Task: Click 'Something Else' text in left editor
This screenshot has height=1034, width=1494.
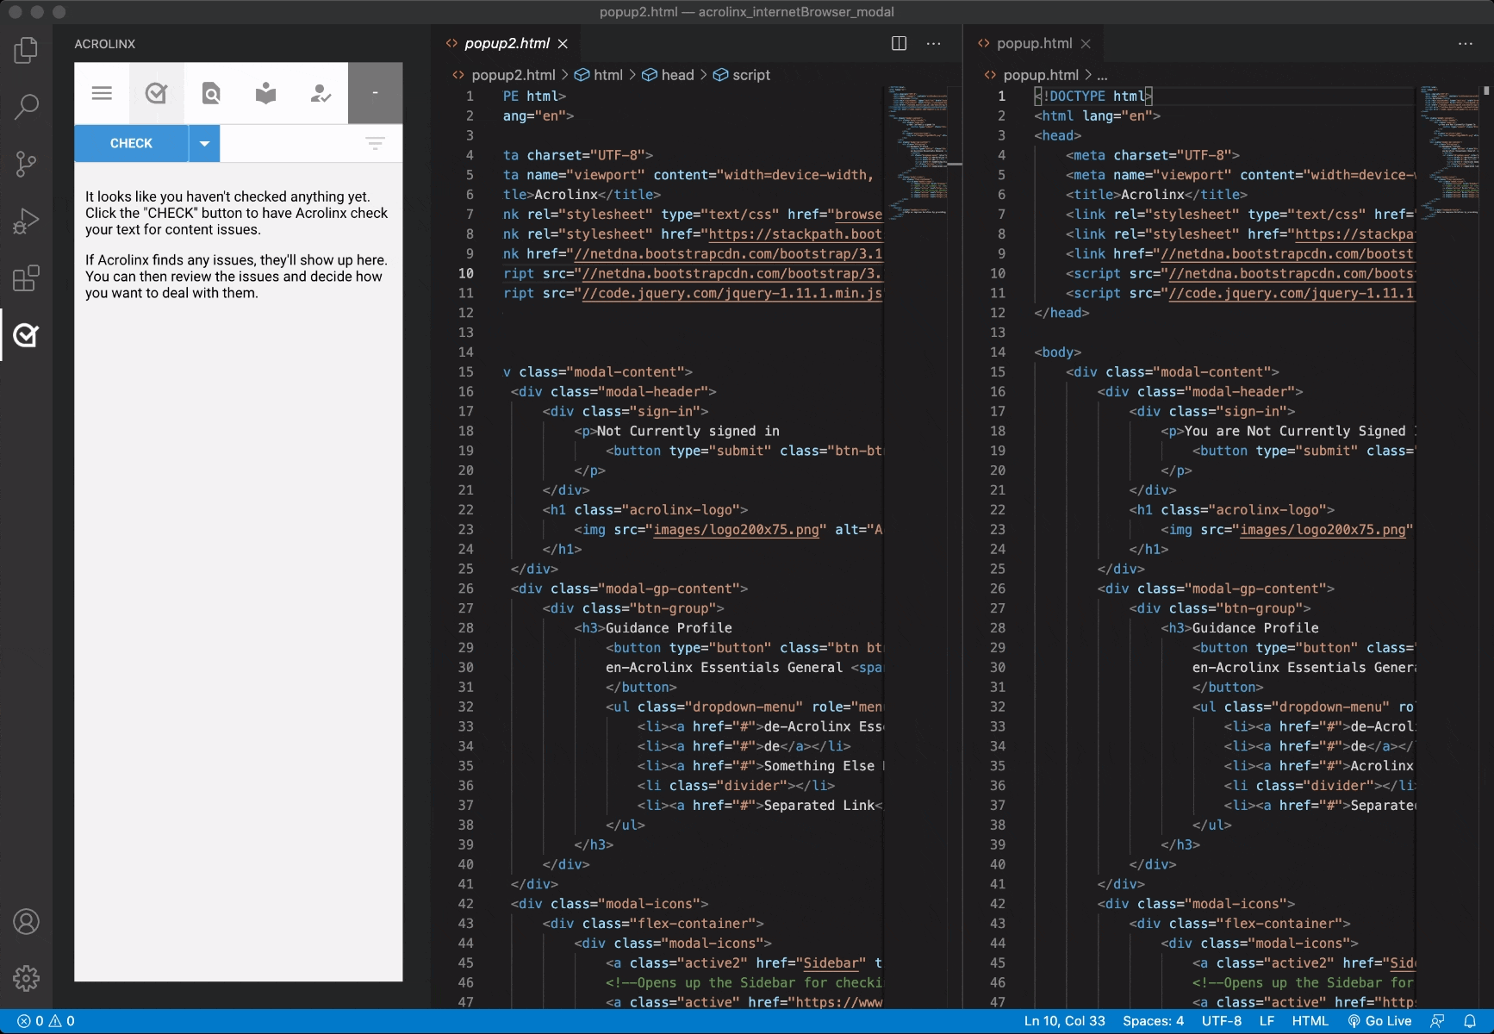Action: point(819,766)
